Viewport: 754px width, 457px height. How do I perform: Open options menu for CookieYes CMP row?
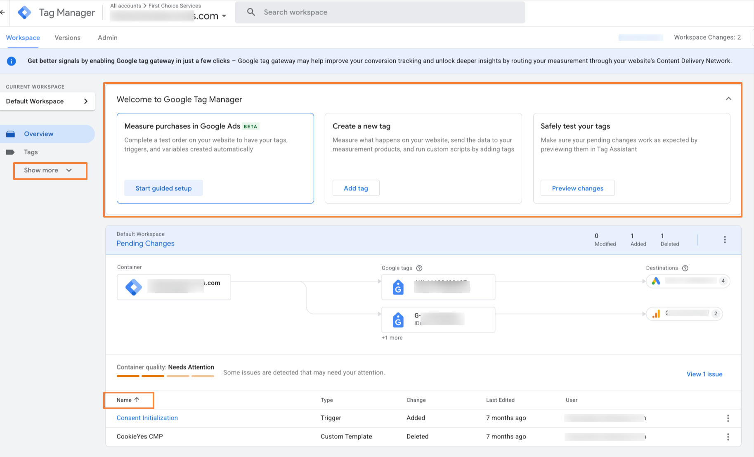pos(728,437)
